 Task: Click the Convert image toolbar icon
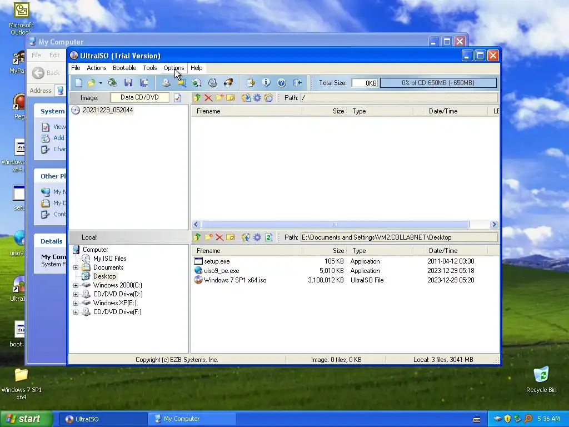tap(182, 83)
